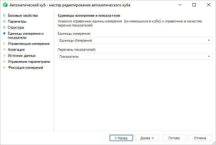Open the Базовые свойства wizard step
This screenshot has height=145, width=216.
tap(22, 15)
